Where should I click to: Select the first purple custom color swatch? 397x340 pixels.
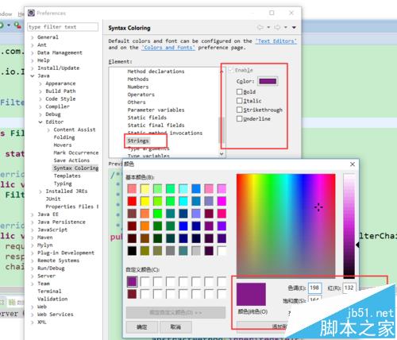(132, 281)
